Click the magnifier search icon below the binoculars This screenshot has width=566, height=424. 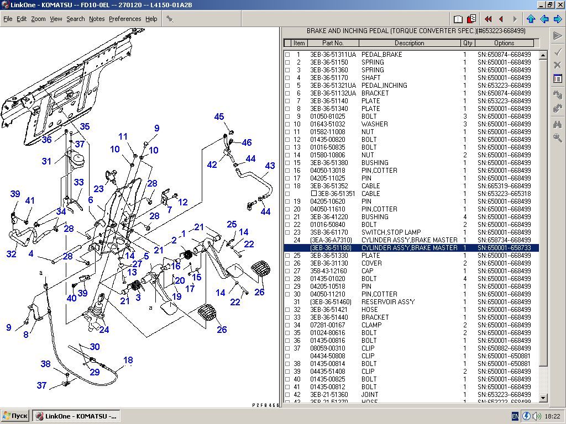pyautogui.click(x=557, y=137)
